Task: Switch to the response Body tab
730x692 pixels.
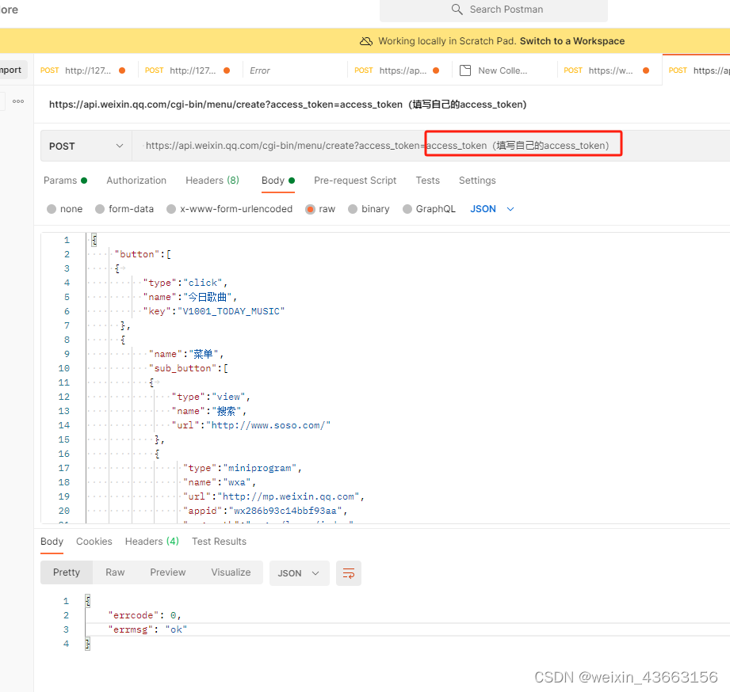Action: [x=52, y=542]
